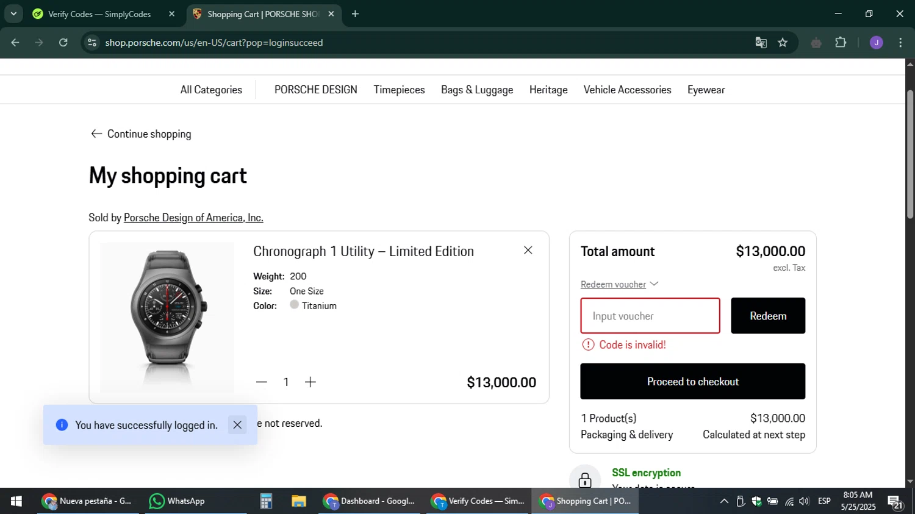Open Bags & Luggage category
915x514 pixels.
click(477, 90)
